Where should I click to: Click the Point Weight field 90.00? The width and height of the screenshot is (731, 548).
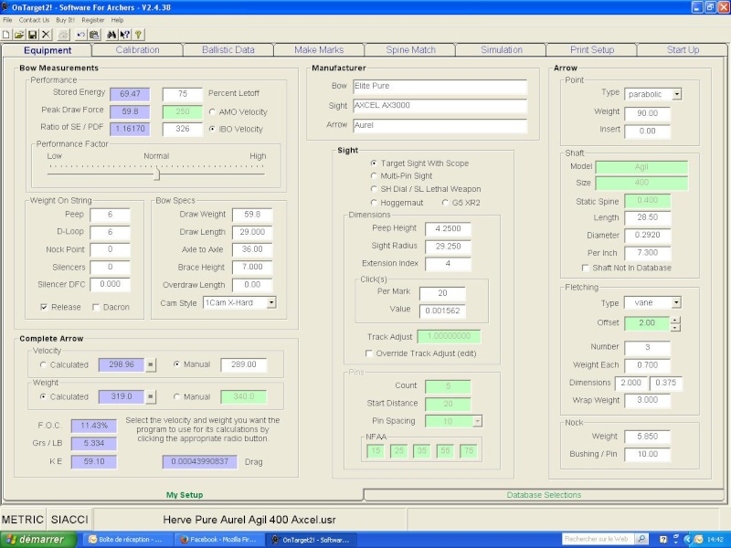(x=647, y=113)
